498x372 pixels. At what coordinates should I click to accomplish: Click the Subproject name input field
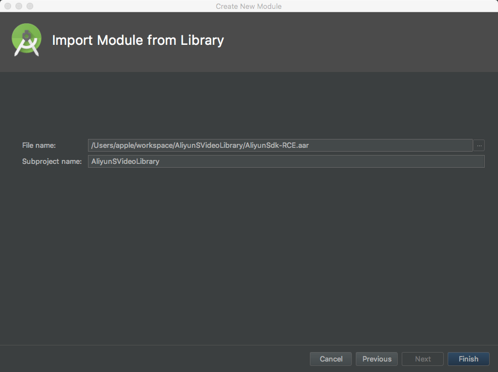pyautogui.click(x=286, y=162)
